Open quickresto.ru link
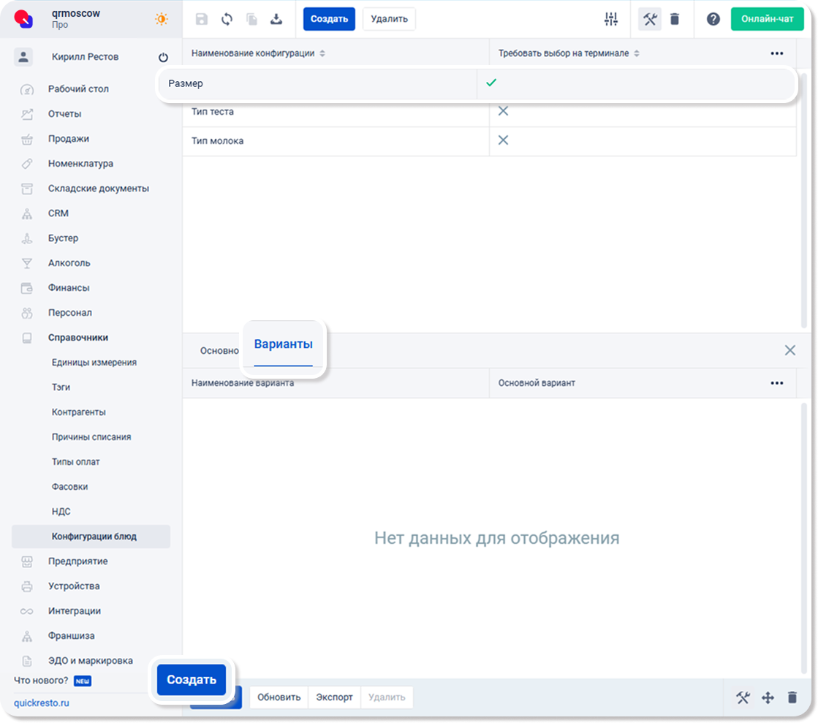Viewport: 818px width, 723px height. point(41,703)
